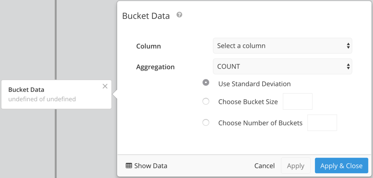Select the Use Standard Deviation radio button

206,83
